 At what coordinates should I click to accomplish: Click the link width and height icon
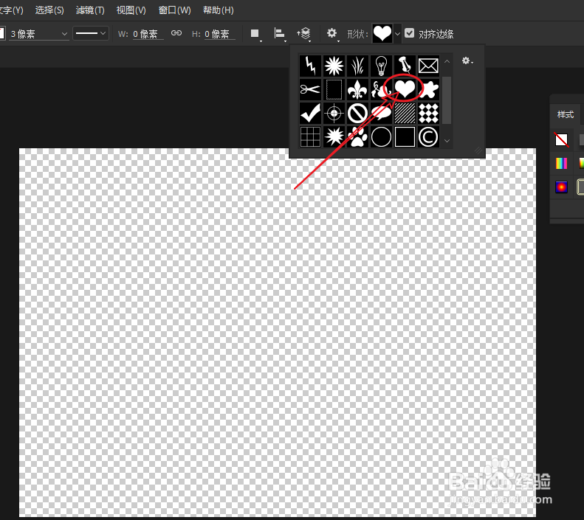pyautogui.click(x=176, y=33)
